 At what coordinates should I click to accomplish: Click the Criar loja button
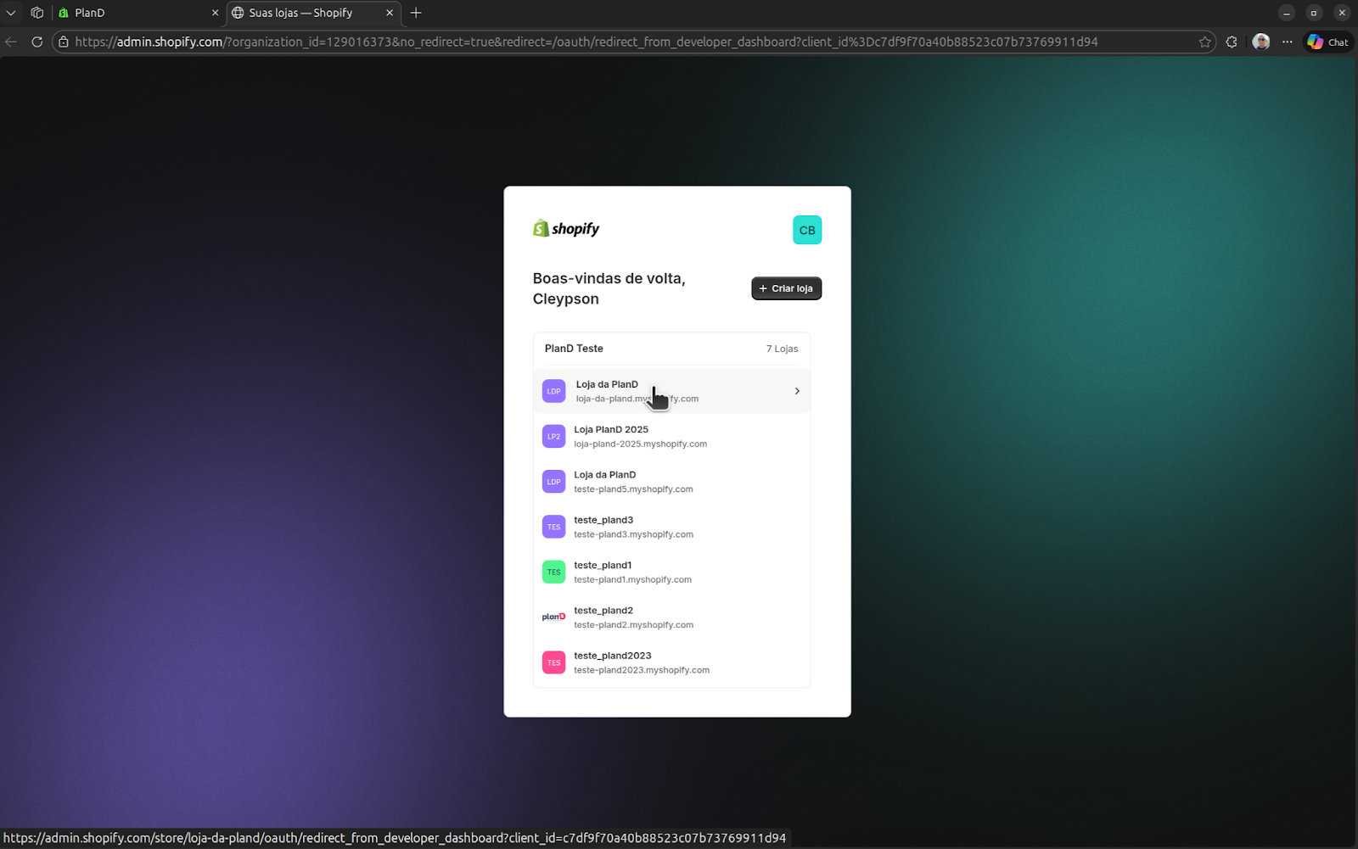[786, 288]
